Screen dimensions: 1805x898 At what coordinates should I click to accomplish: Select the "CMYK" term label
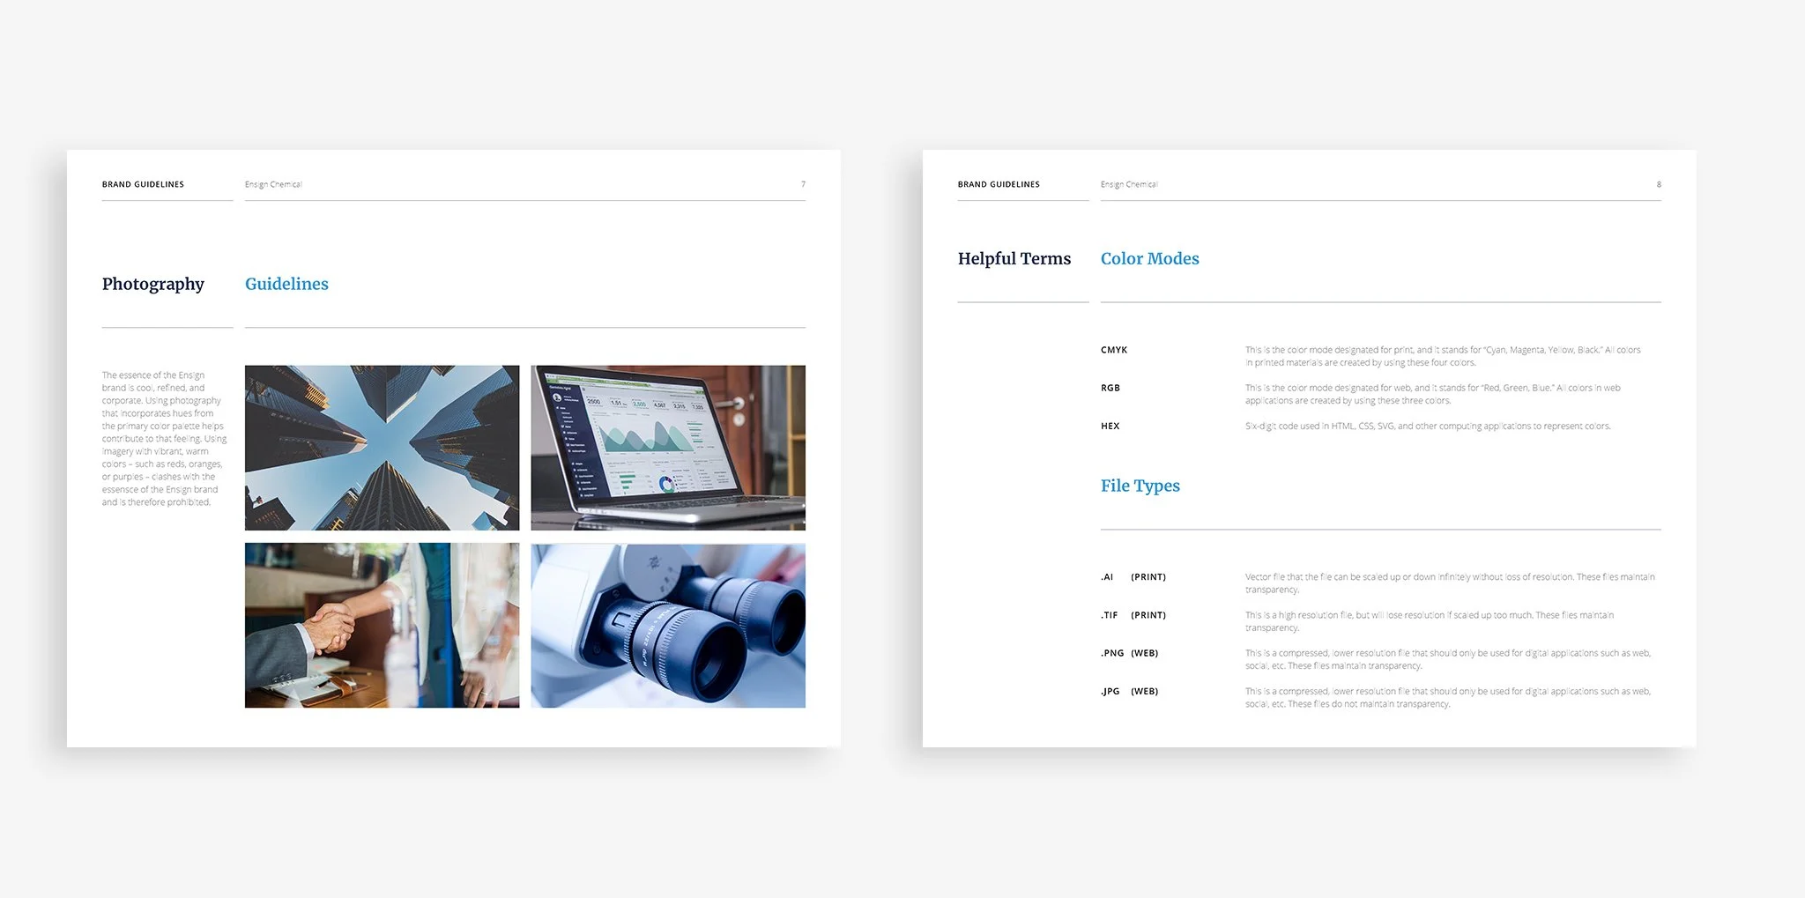click(1114, 350)
